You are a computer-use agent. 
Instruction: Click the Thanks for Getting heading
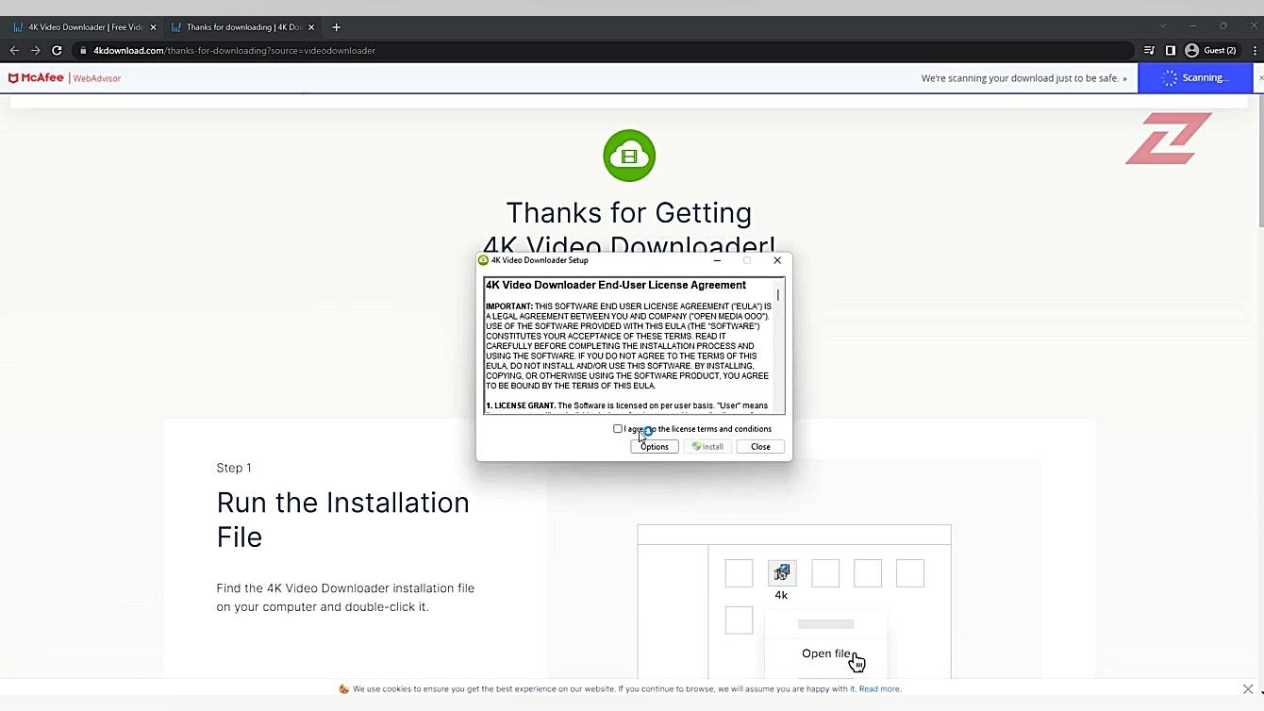pyautogui.click(x=629, y=213)
